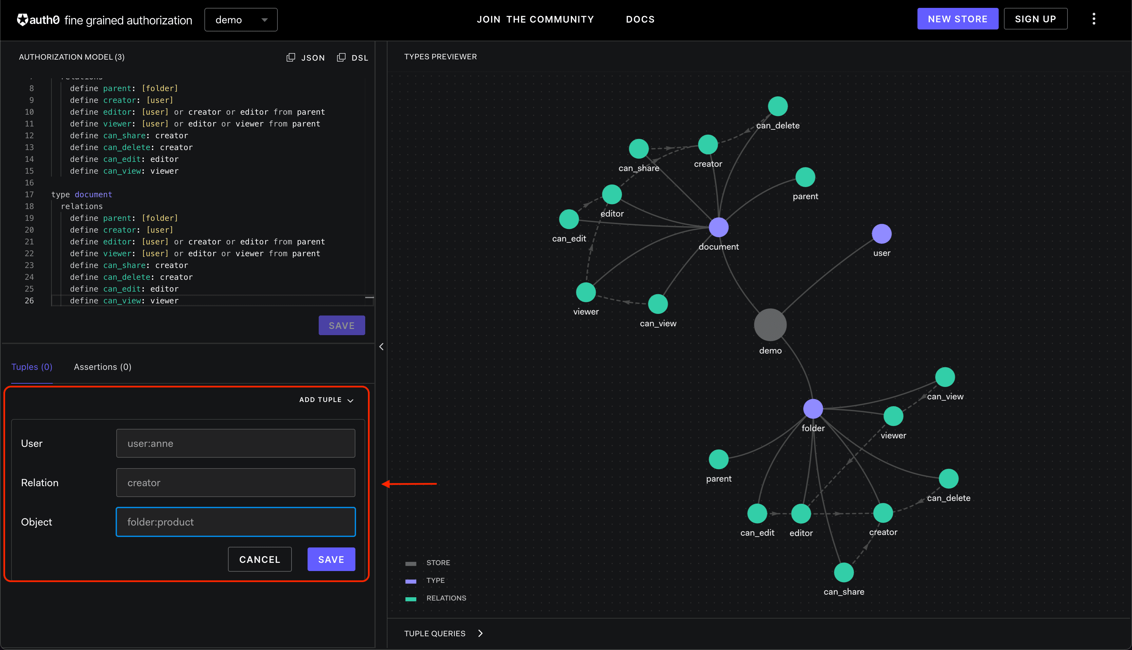Click the New Store button

click(x=957, y=19)
